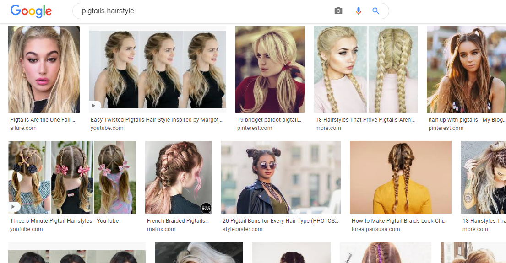This screenshot has height=263, width=506.
Task: Click '20 Pigtail Buns for Every Hair Type' title
Action: (x=280, y=221)
